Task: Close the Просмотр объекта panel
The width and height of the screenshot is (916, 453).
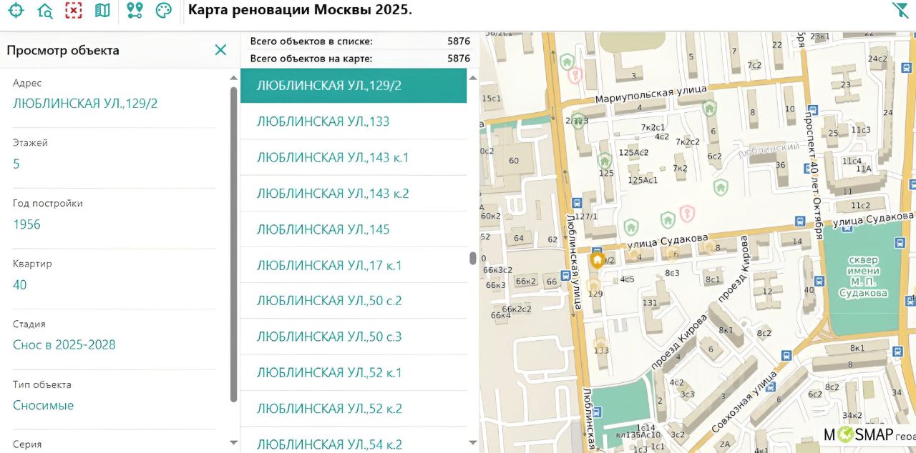Action: click(220, 50)
